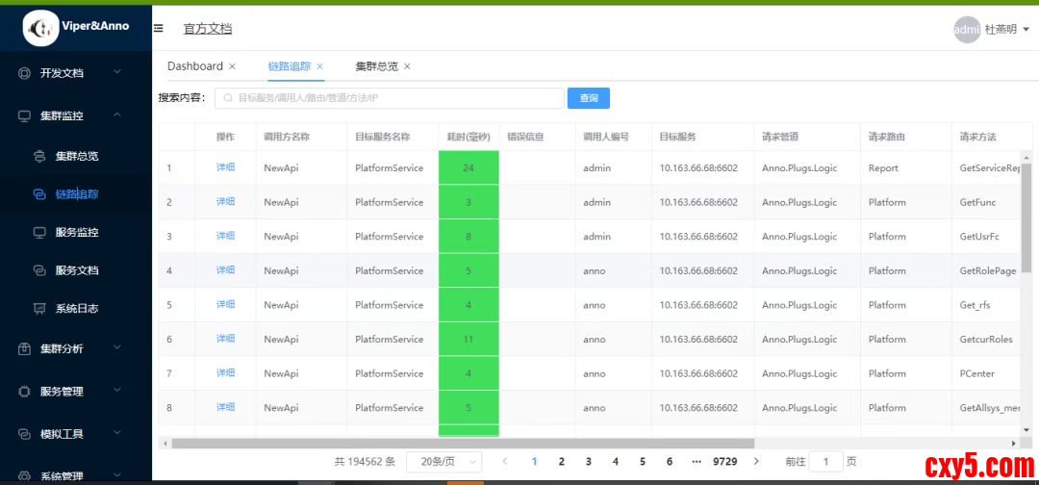The height and width of the screenshot is (485, 1039).
Task: Open 详细 link for row 1
Action: [225, 167]
